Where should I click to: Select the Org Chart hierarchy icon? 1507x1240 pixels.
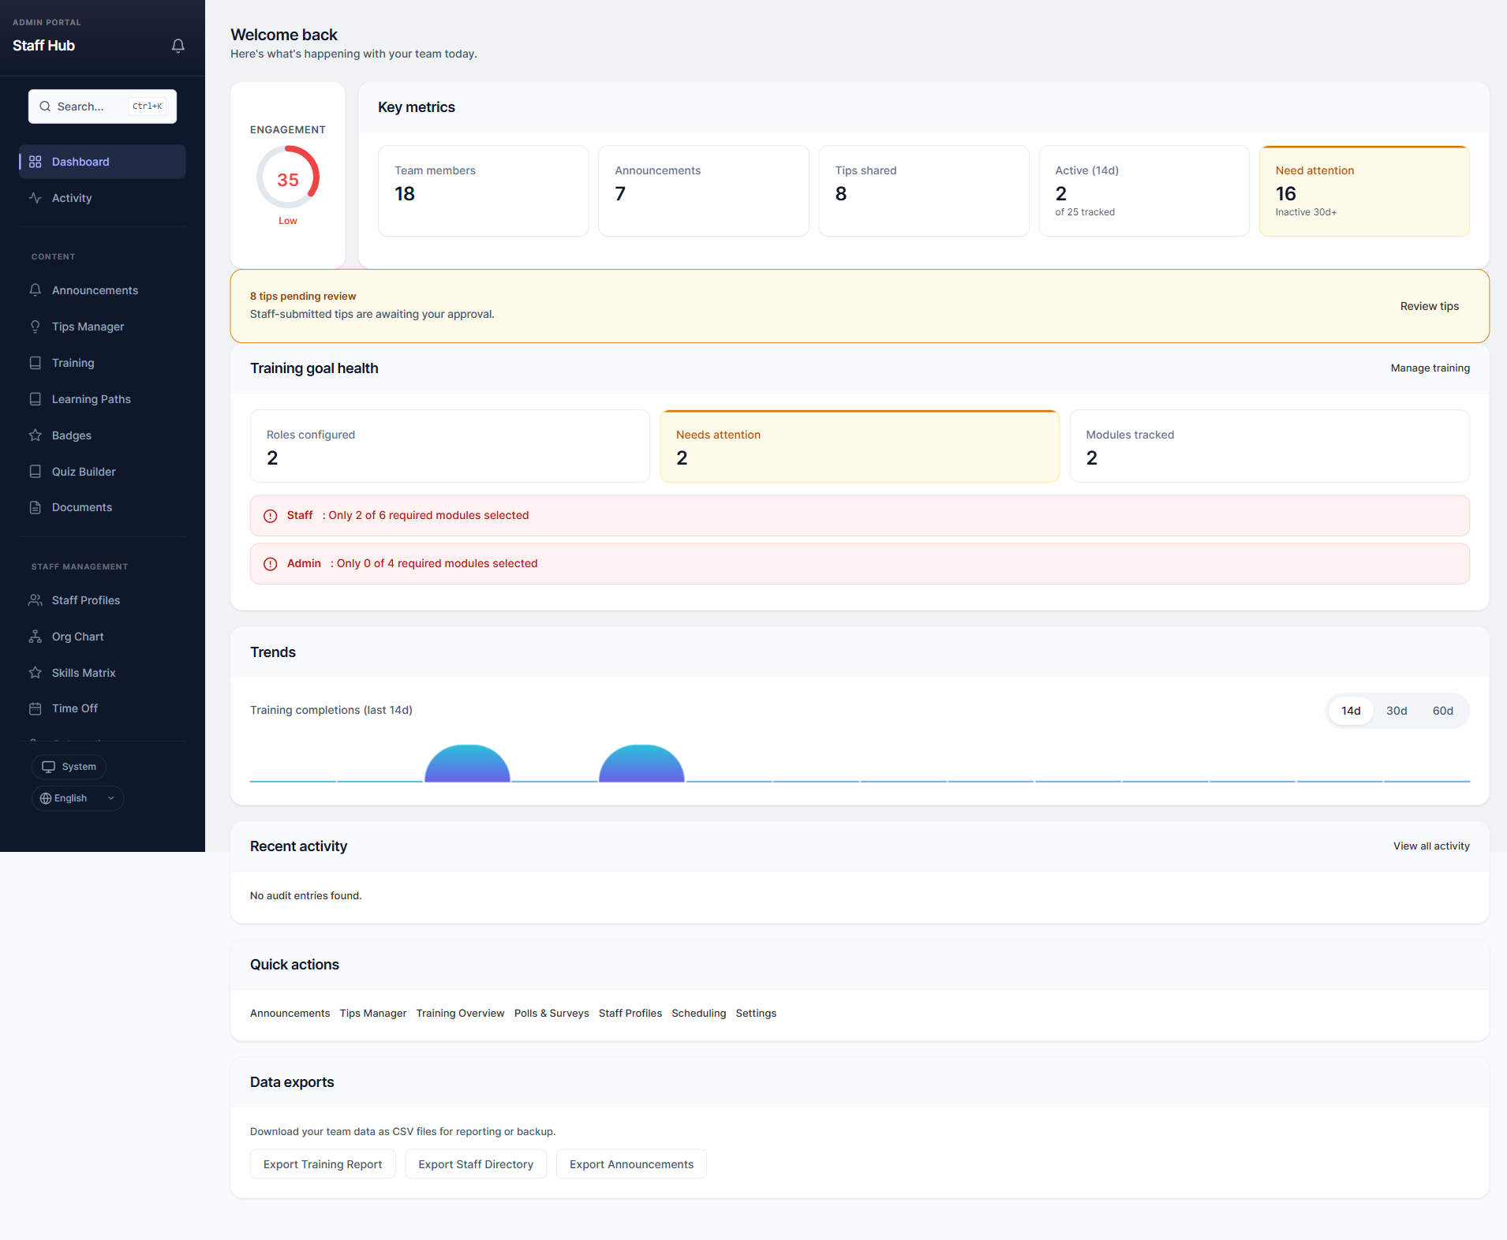click(36, 636)
